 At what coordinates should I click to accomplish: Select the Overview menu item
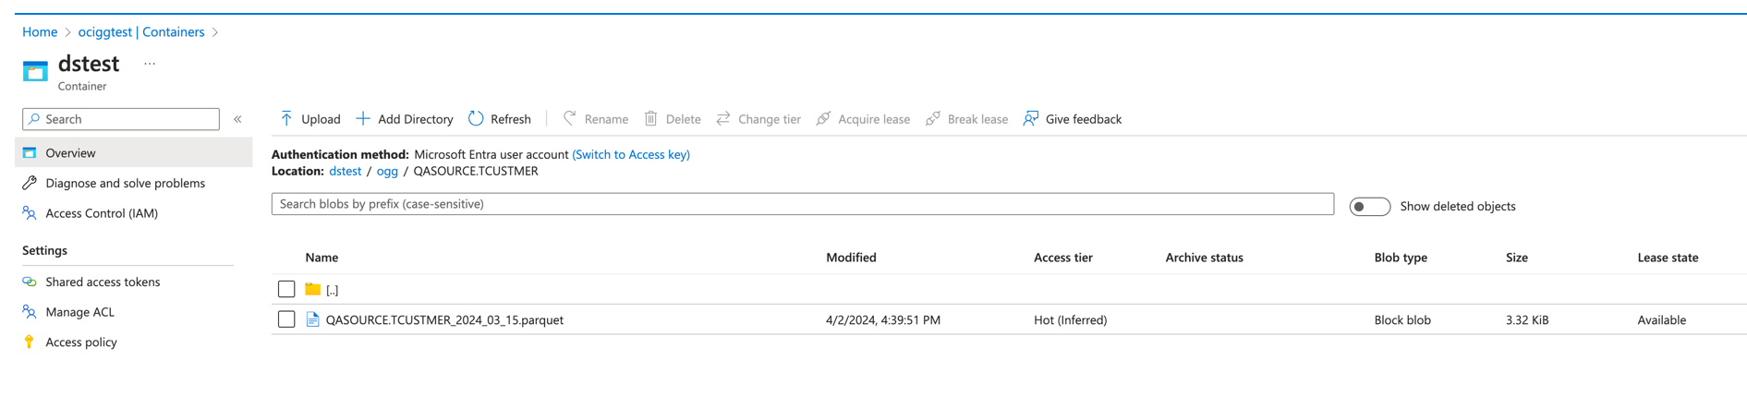70,153
